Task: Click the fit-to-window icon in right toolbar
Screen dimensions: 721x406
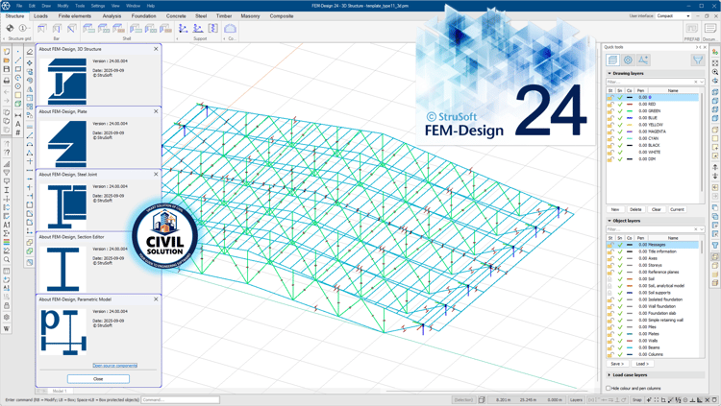Action: pos(715,63)
